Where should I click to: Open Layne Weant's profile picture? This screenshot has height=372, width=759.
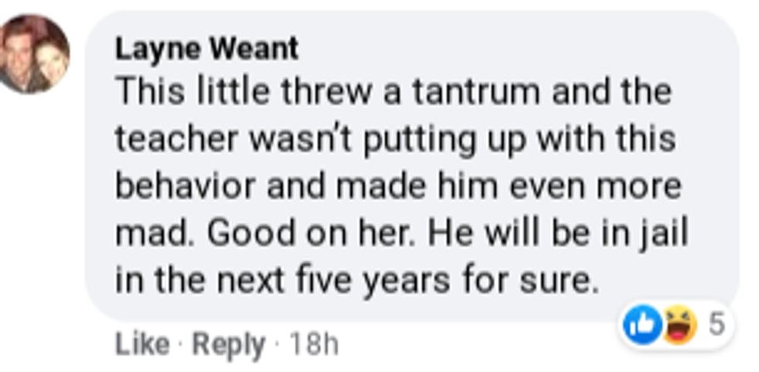point(33,54)
